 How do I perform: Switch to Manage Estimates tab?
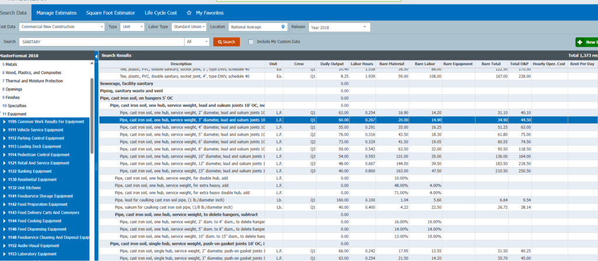pyautogui.click(x=57, y=13)
